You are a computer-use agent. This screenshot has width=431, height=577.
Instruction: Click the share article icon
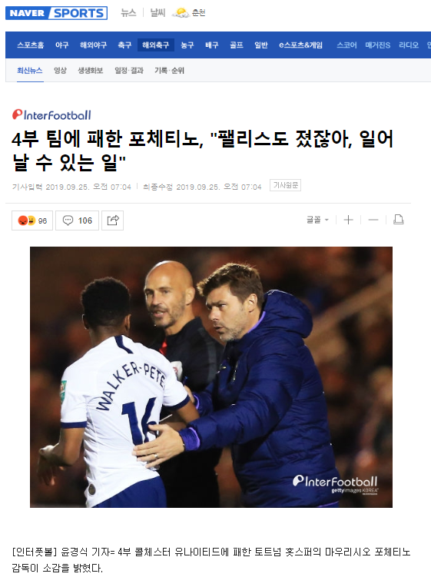click(x=113, y=221)
